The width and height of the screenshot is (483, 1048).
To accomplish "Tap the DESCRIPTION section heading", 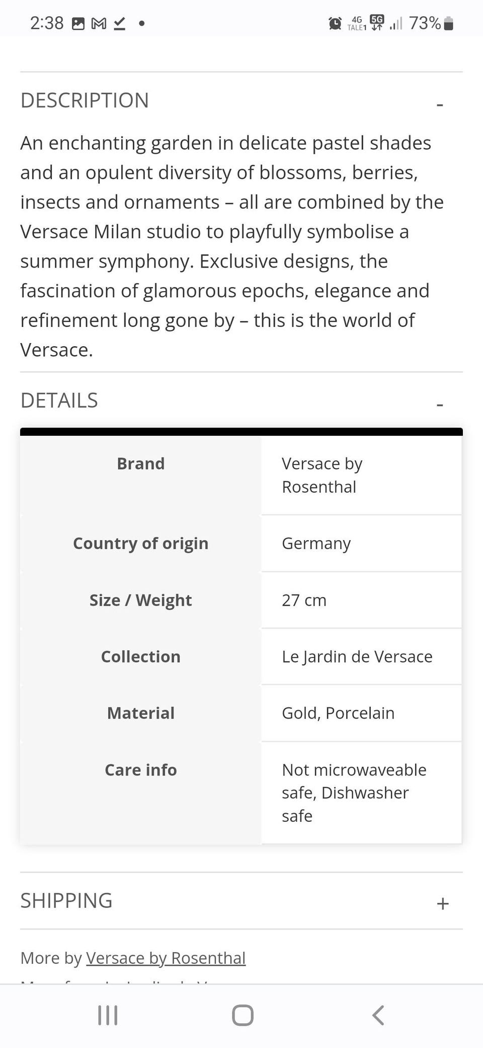I will 85,100.
